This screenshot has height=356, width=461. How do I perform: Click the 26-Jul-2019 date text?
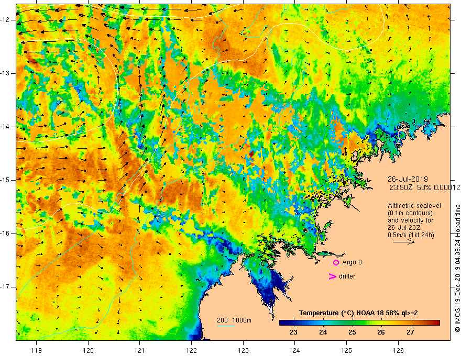pyautogui.click(x=408, y=179)
